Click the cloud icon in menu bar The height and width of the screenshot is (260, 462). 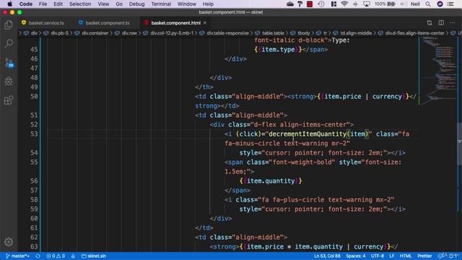point(290,4)
